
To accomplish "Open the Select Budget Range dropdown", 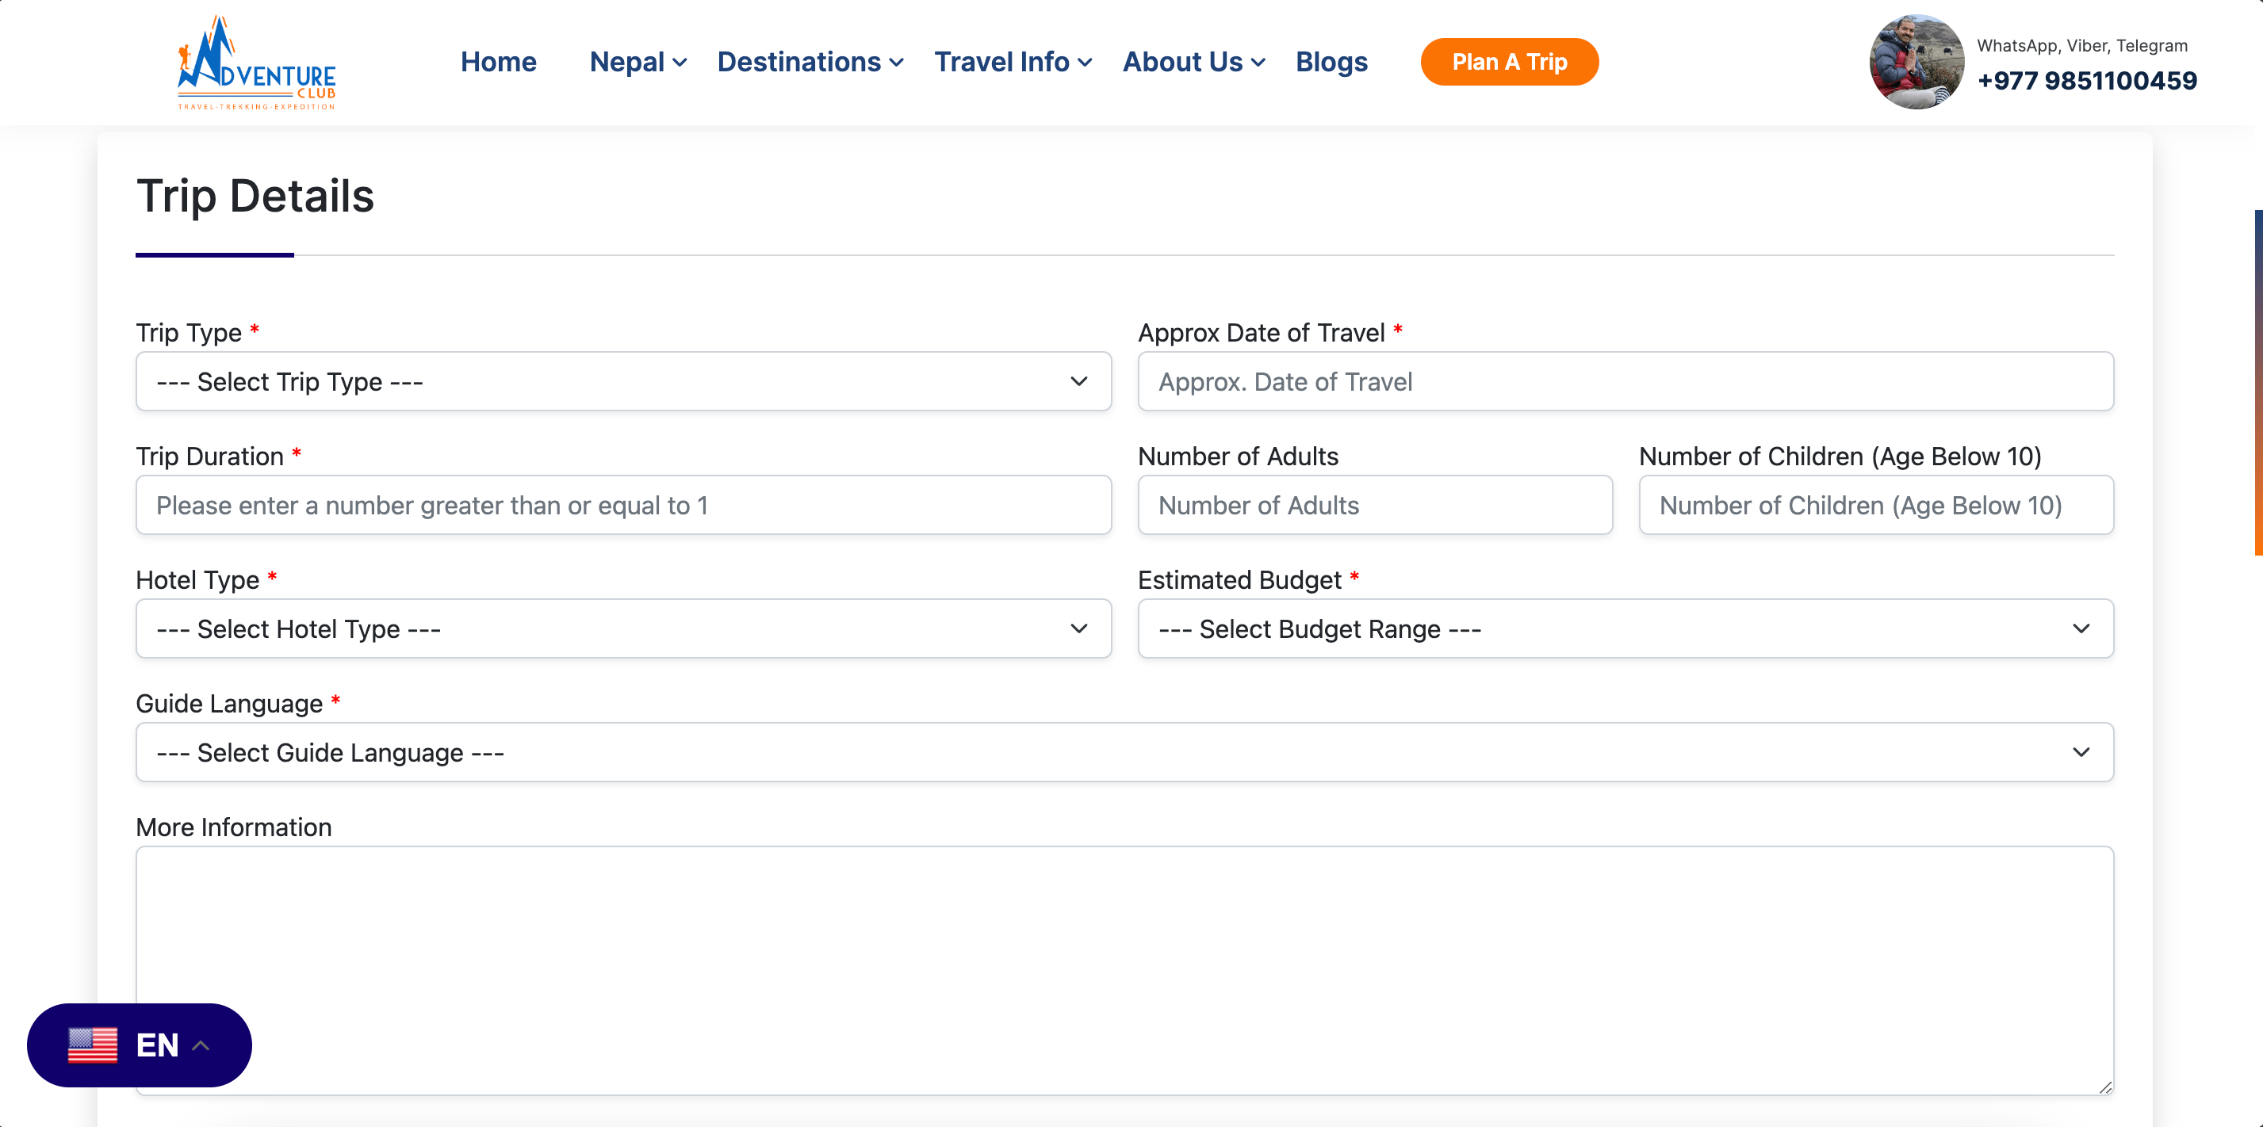I will pos(1625,629).
